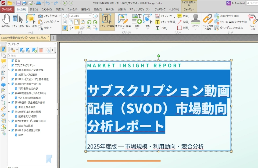The image size is (258, 168).
Task: Open new document tab with plus button
Action: point(53,38)
